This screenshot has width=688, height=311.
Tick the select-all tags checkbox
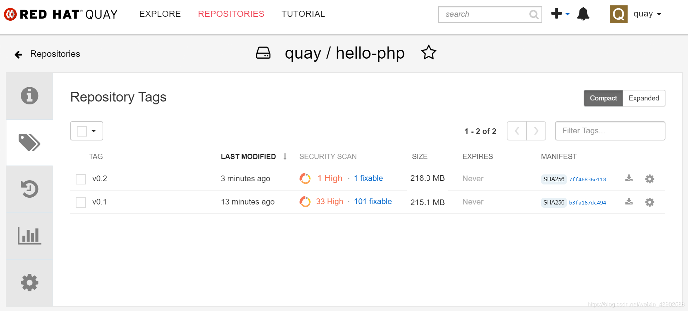pyautogui.click(x=82, y=131)
